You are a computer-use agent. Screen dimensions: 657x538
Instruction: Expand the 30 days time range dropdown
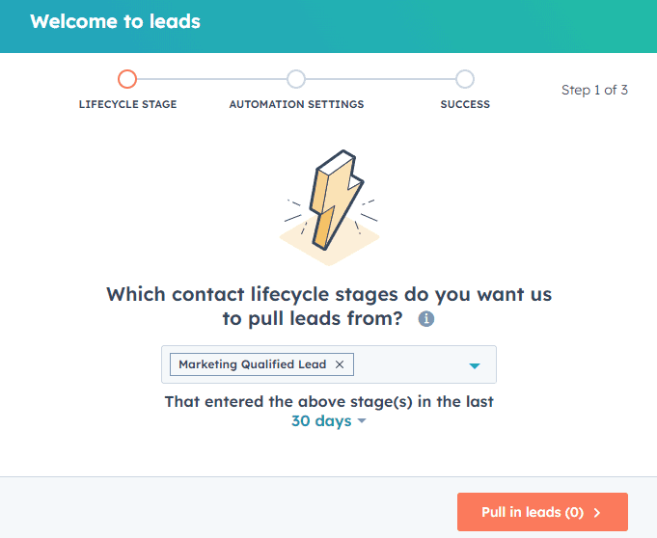pos(329,420)
